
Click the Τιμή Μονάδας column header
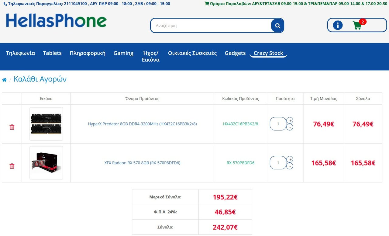pyautogui.click(x=324, y=99)
